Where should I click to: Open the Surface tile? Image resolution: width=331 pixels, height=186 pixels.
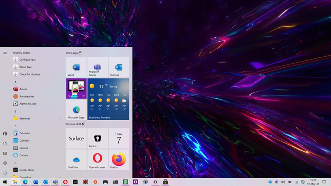pyautogui.click(x=76, y=138)
